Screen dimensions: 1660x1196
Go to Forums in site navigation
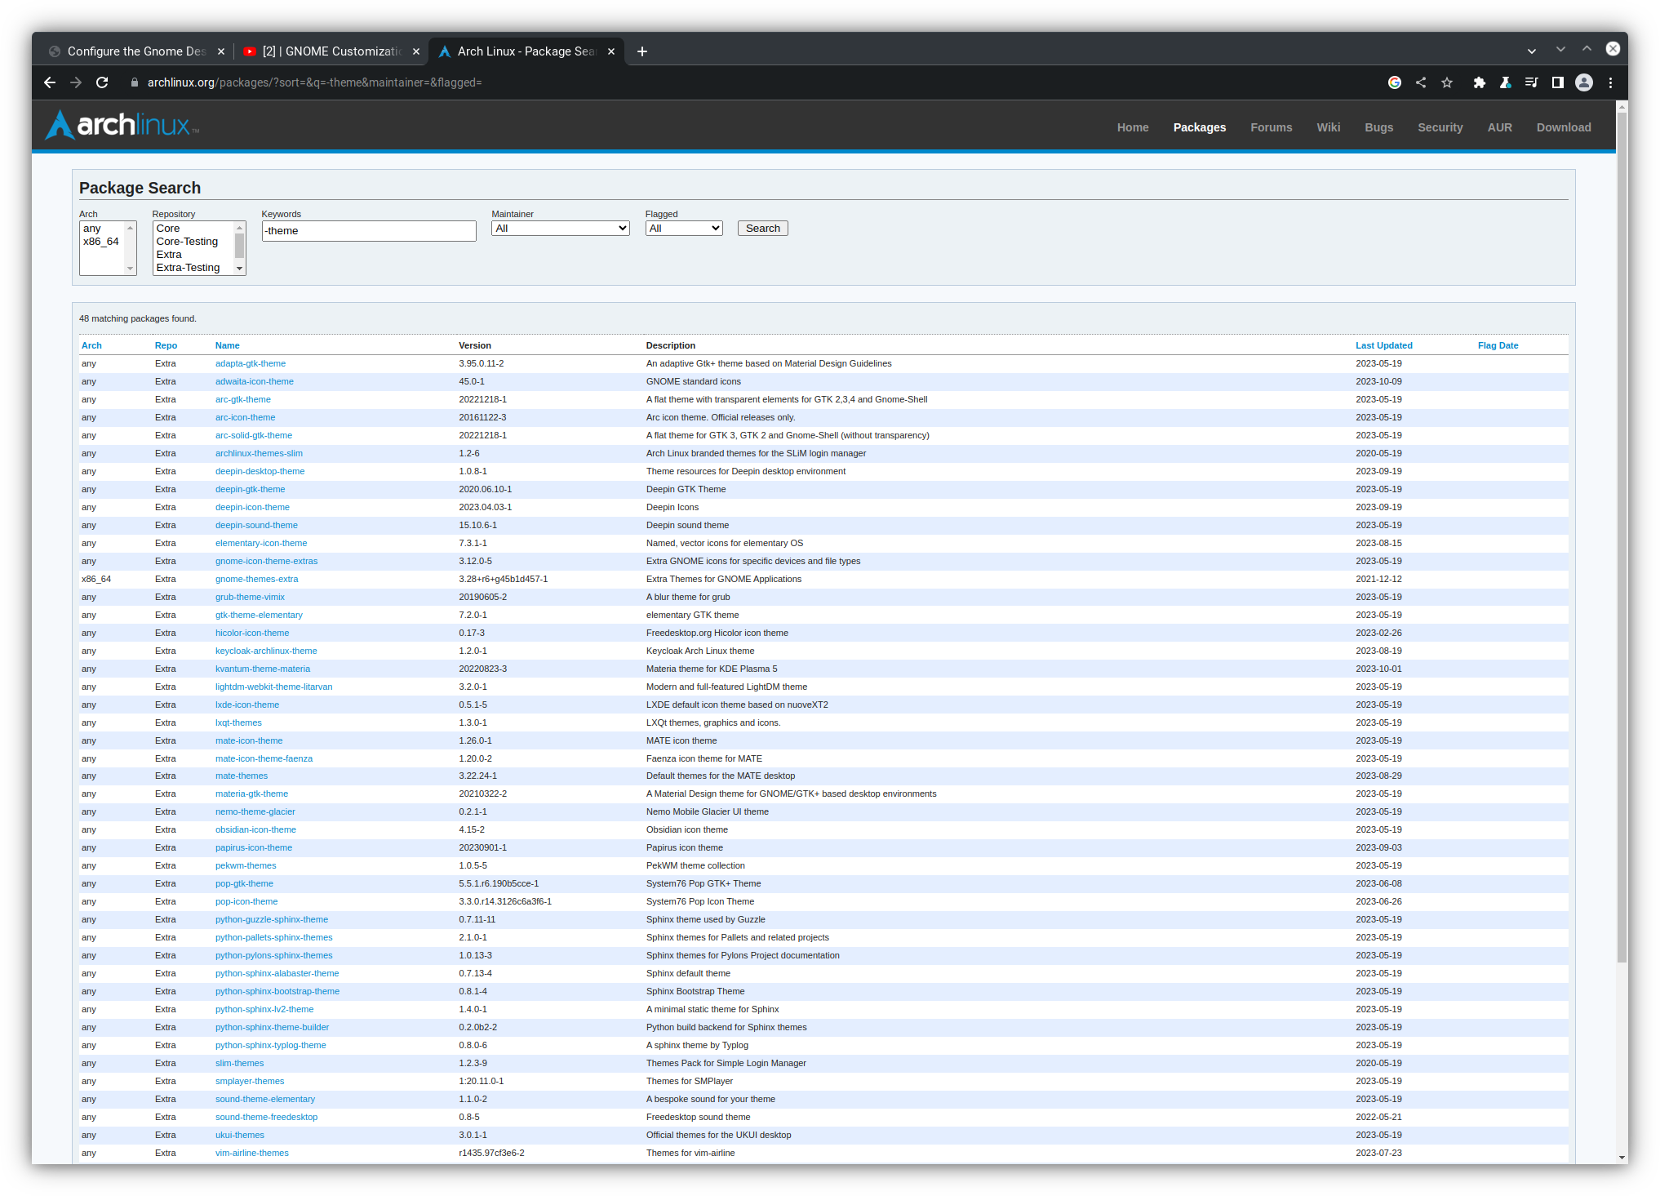1272,127
